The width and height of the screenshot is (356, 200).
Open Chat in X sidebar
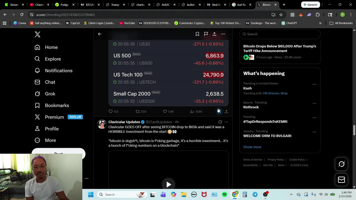coord(45,82)
